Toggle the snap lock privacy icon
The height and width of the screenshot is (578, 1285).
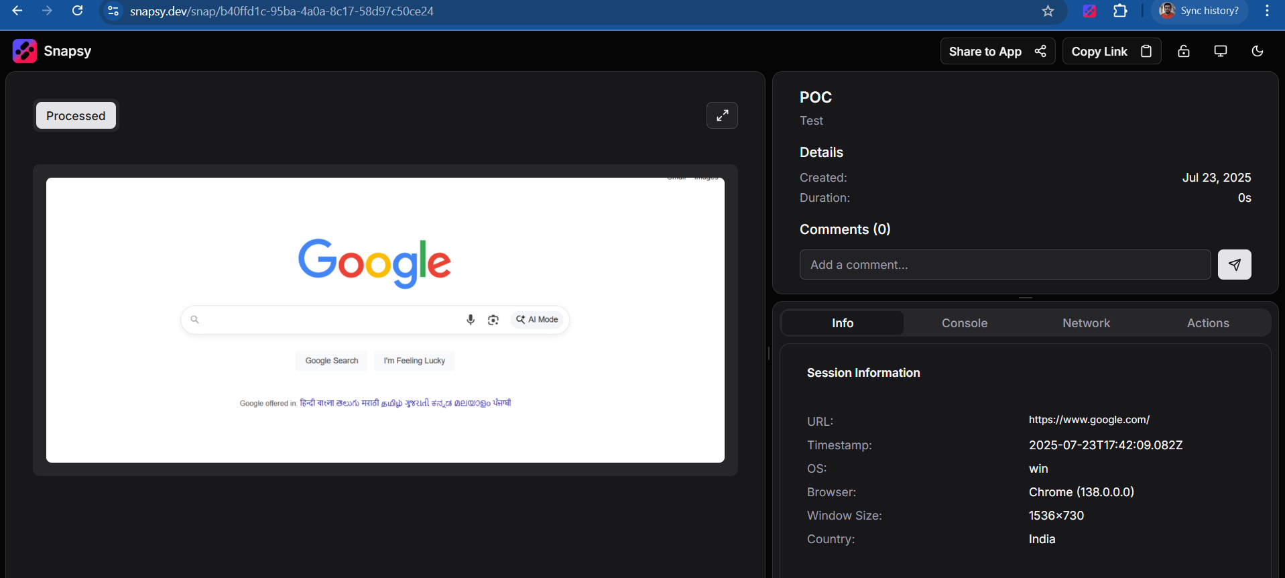coord(1184,51)
